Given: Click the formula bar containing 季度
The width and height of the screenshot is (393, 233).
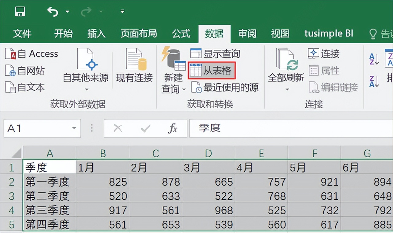Looking at the screenshot, I should coord(291,128).
